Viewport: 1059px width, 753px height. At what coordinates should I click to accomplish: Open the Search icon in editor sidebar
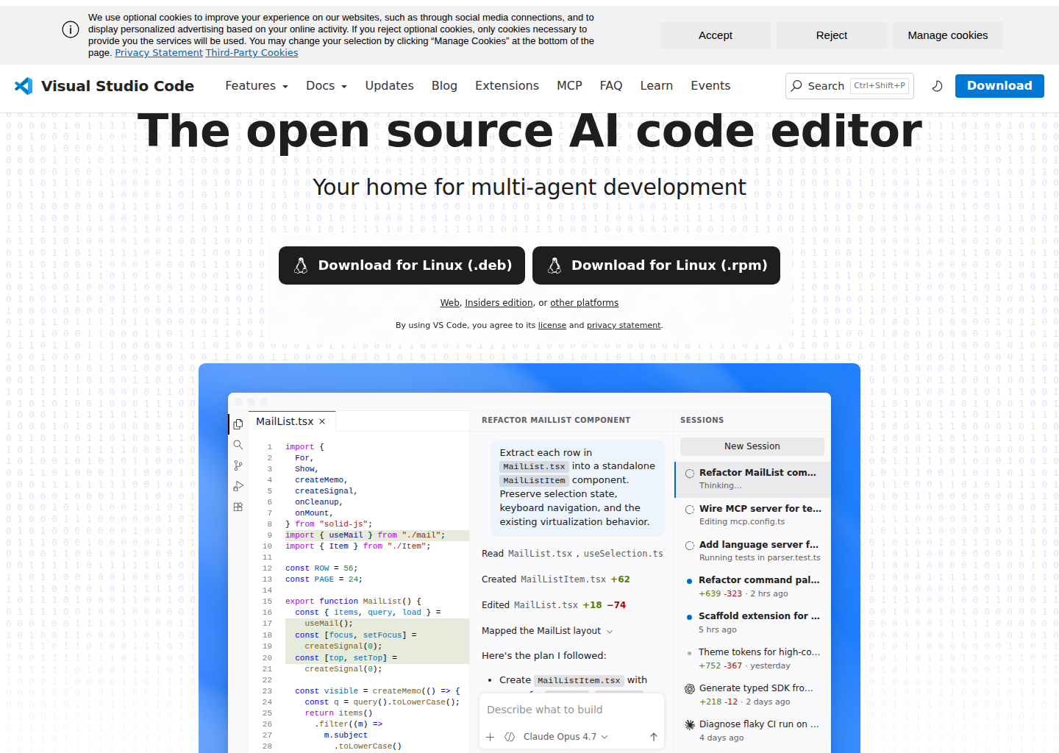[238, 445]
